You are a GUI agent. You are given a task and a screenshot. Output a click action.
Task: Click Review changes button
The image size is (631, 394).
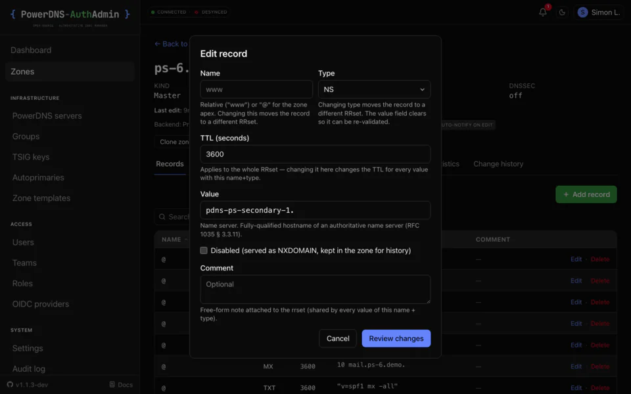pyautogui.click(x=396, y=339)
